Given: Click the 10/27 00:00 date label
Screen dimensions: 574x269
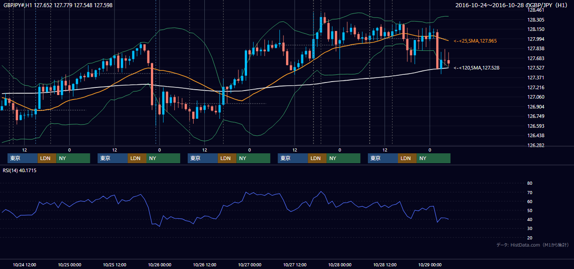Looking at the screenshot, I should point(250,265).
